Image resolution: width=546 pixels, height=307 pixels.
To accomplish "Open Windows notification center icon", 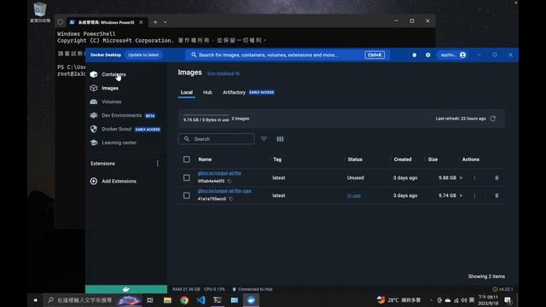I will [508, 300].
